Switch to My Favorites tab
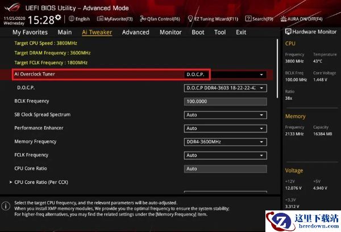341x232 pixels. pos(30,32)
